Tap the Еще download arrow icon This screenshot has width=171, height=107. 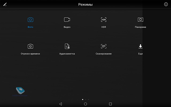[140, 46]
